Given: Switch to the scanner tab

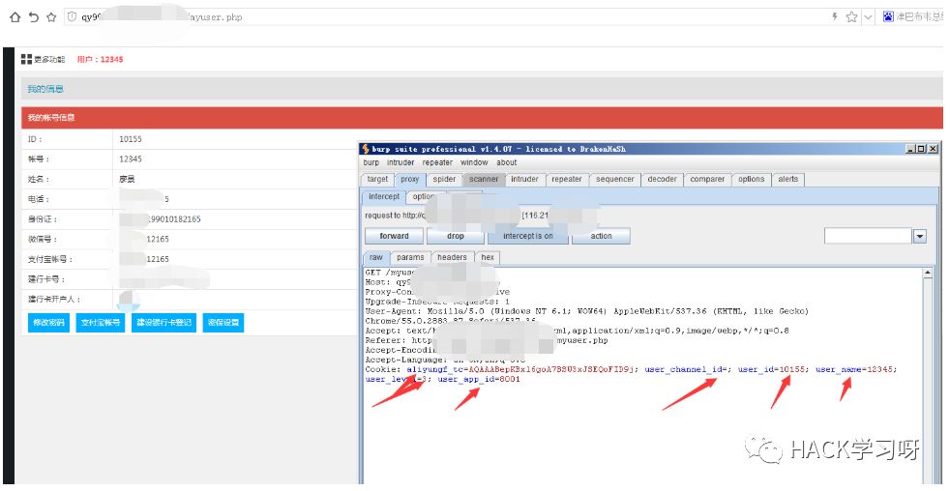Looking at the screenshot, I should pos(484,179).
